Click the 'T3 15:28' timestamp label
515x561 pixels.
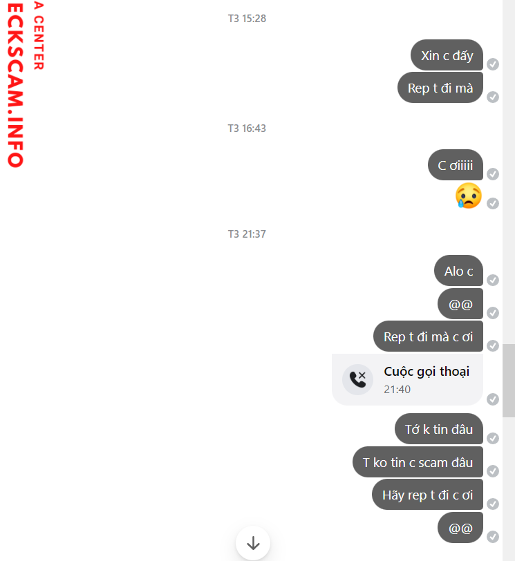pos(247,18)
